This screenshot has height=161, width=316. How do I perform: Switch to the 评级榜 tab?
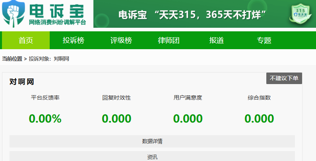121,40
